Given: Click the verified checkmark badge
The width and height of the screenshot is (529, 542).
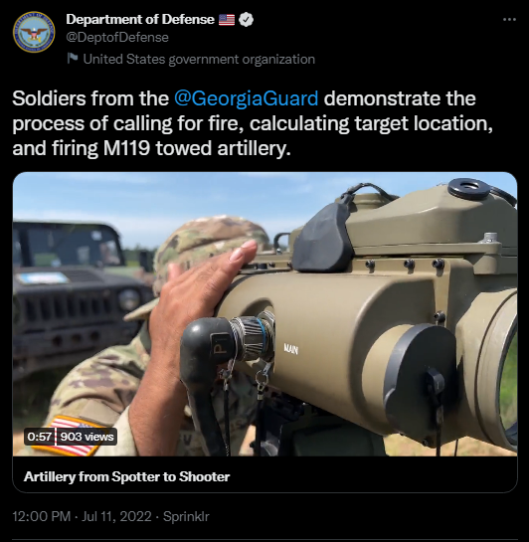Looking at the screenshot, I should tap(246, 20).
